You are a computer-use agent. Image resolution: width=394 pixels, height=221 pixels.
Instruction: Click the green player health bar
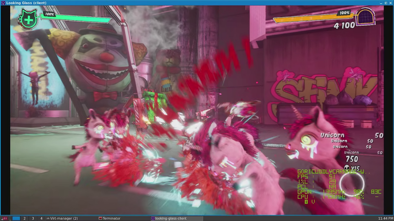click(x=75, y=19)
